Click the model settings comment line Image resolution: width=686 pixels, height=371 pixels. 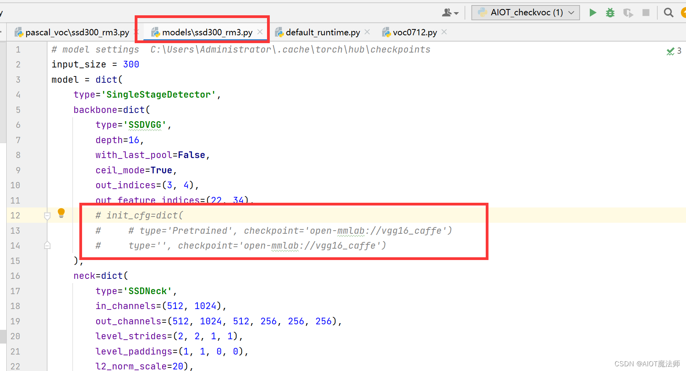click(241, 50)
